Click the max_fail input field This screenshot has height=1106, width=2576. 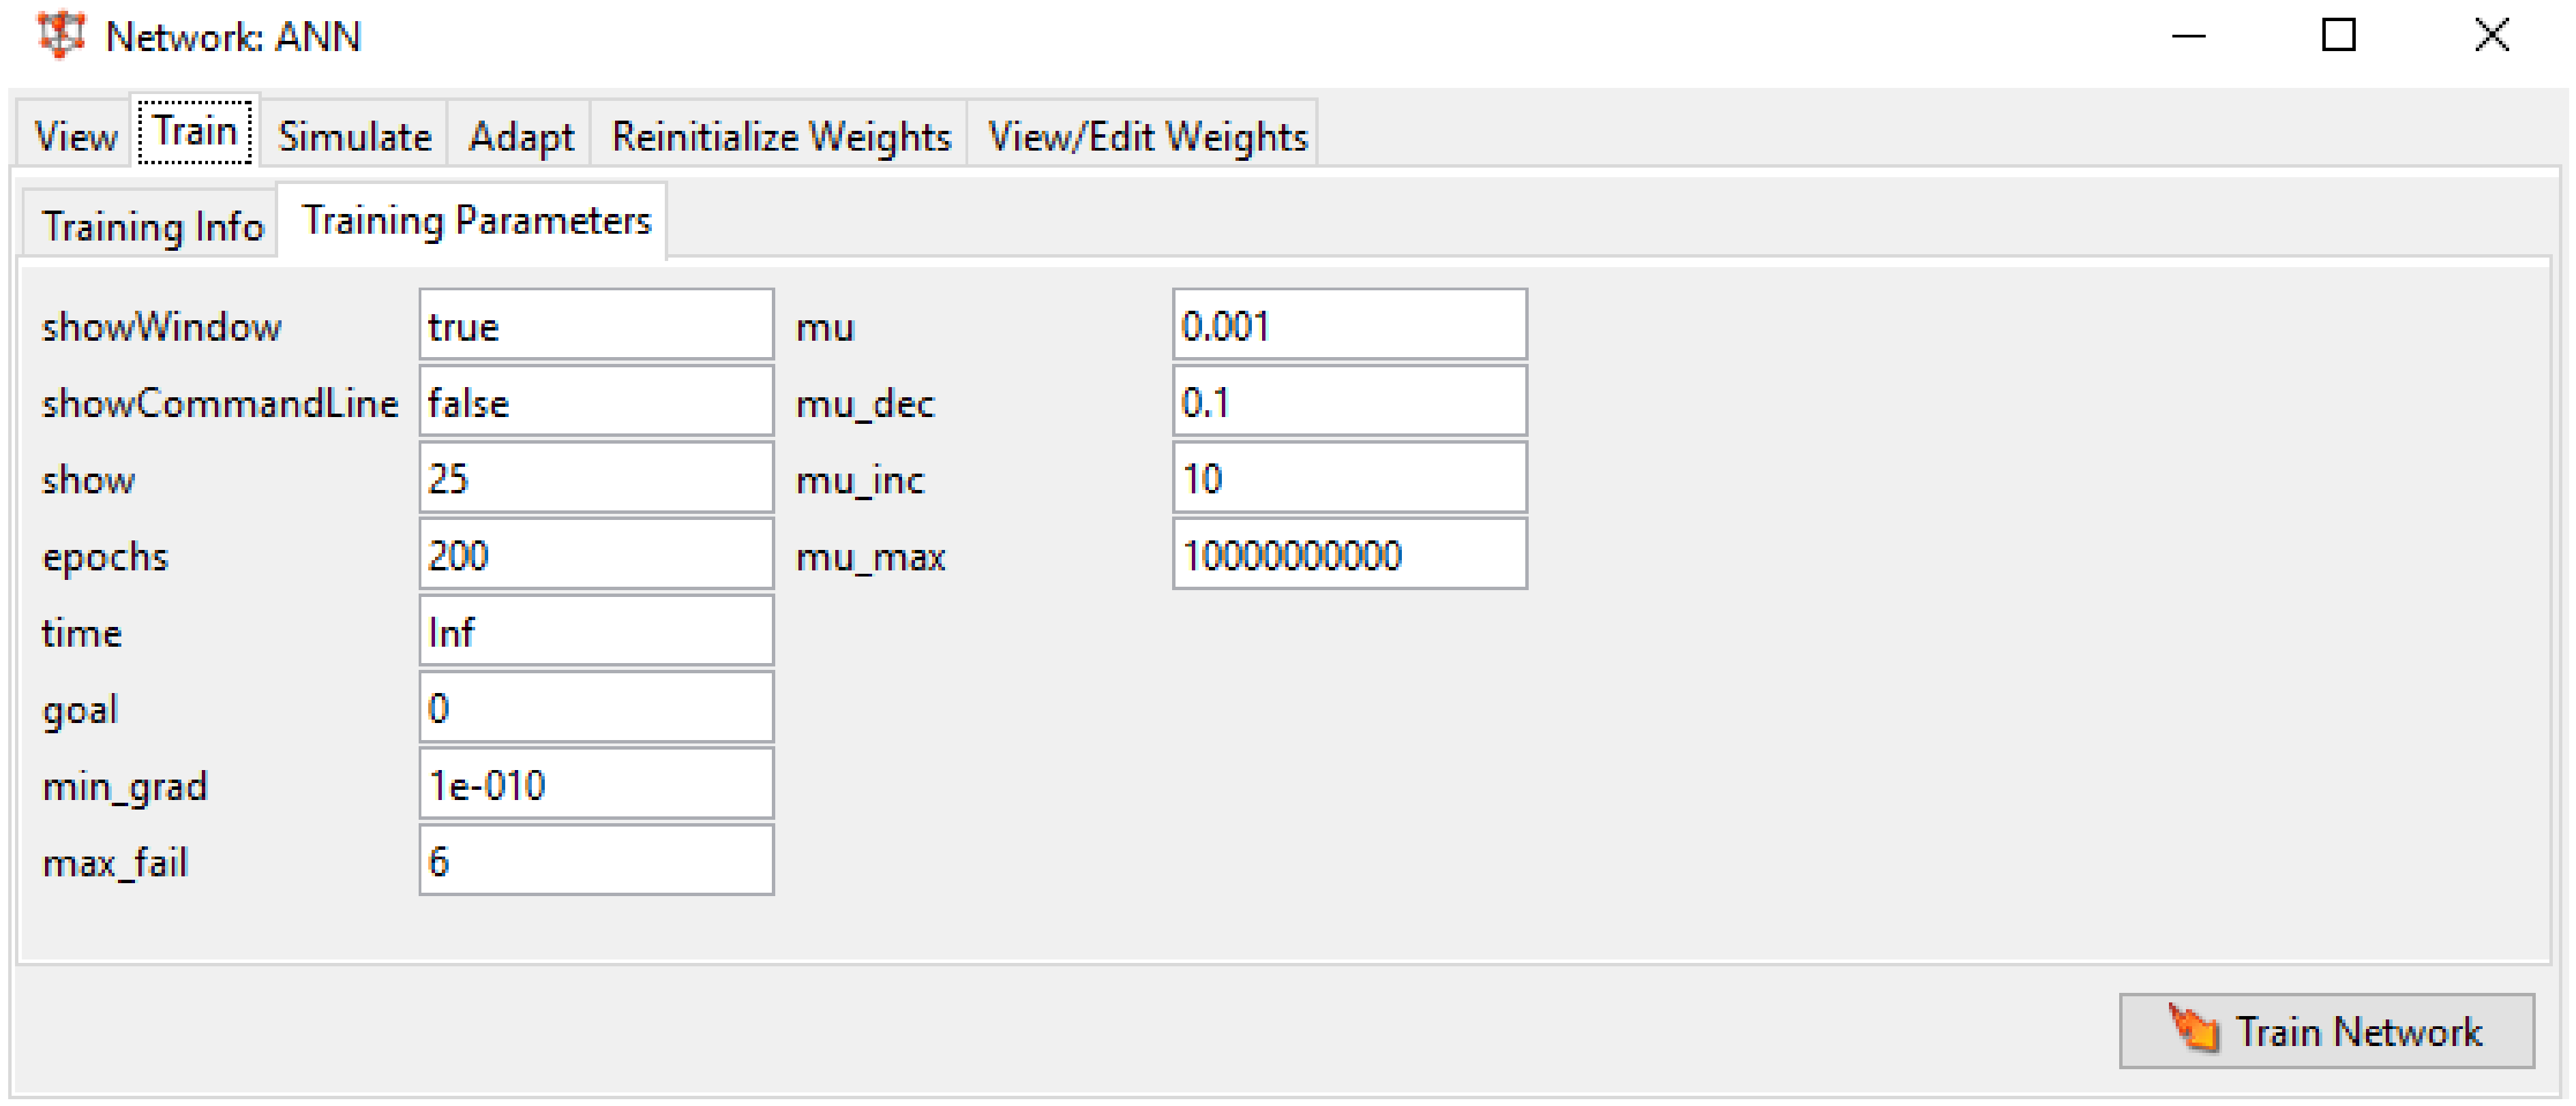click(x=596, y=860)
